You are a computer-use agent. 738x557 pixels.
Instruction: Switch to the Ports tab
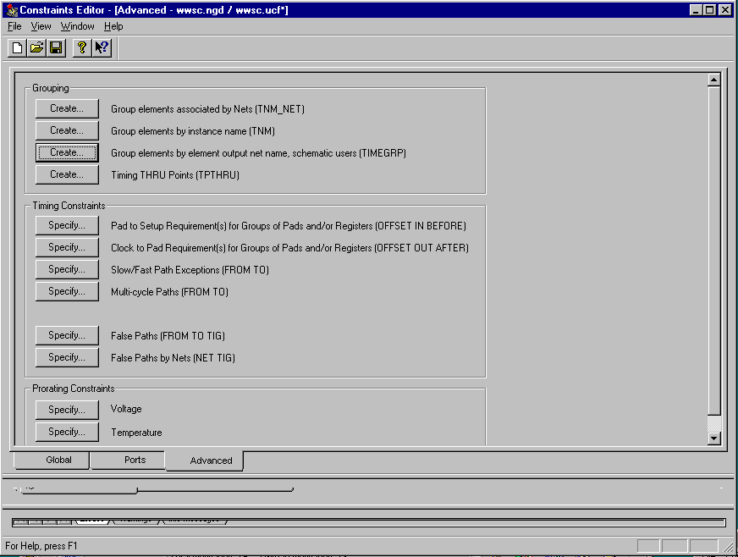pos(128,460)
